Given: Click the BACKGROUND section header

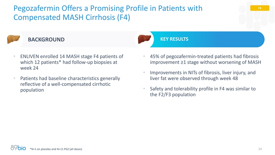Looking at the screenshot, I should pos(46,40).
